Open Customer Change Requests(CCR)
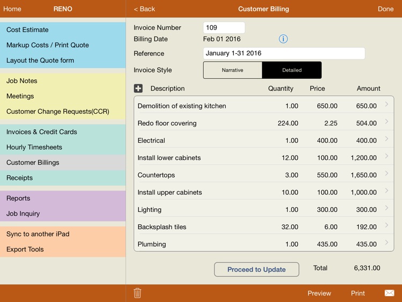This screenshot has height=302, width=402. click(63, 112)
